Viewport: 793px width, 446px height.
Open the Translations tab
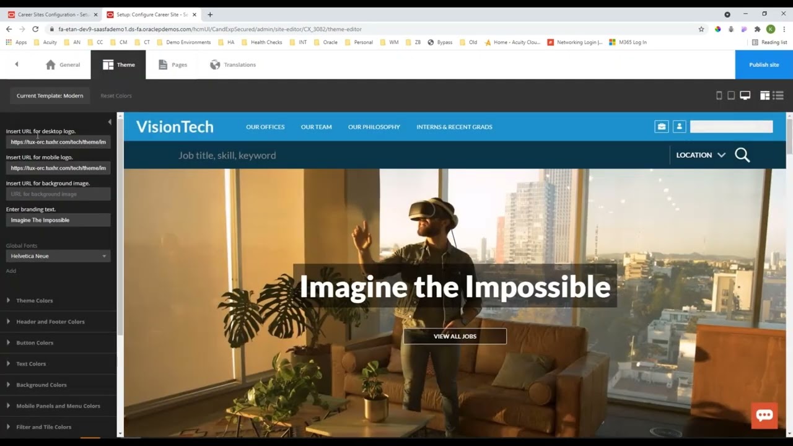[x=232, y=64]
